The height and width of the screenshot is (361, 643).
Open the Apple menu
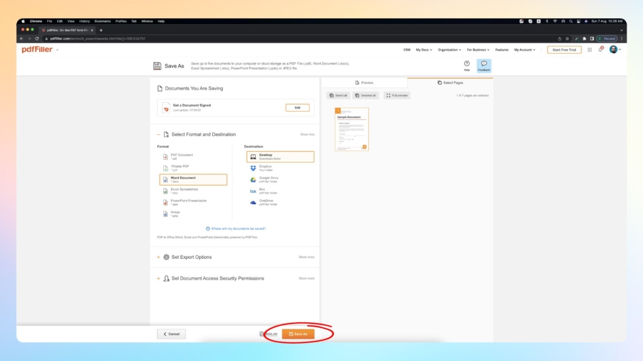23,21
